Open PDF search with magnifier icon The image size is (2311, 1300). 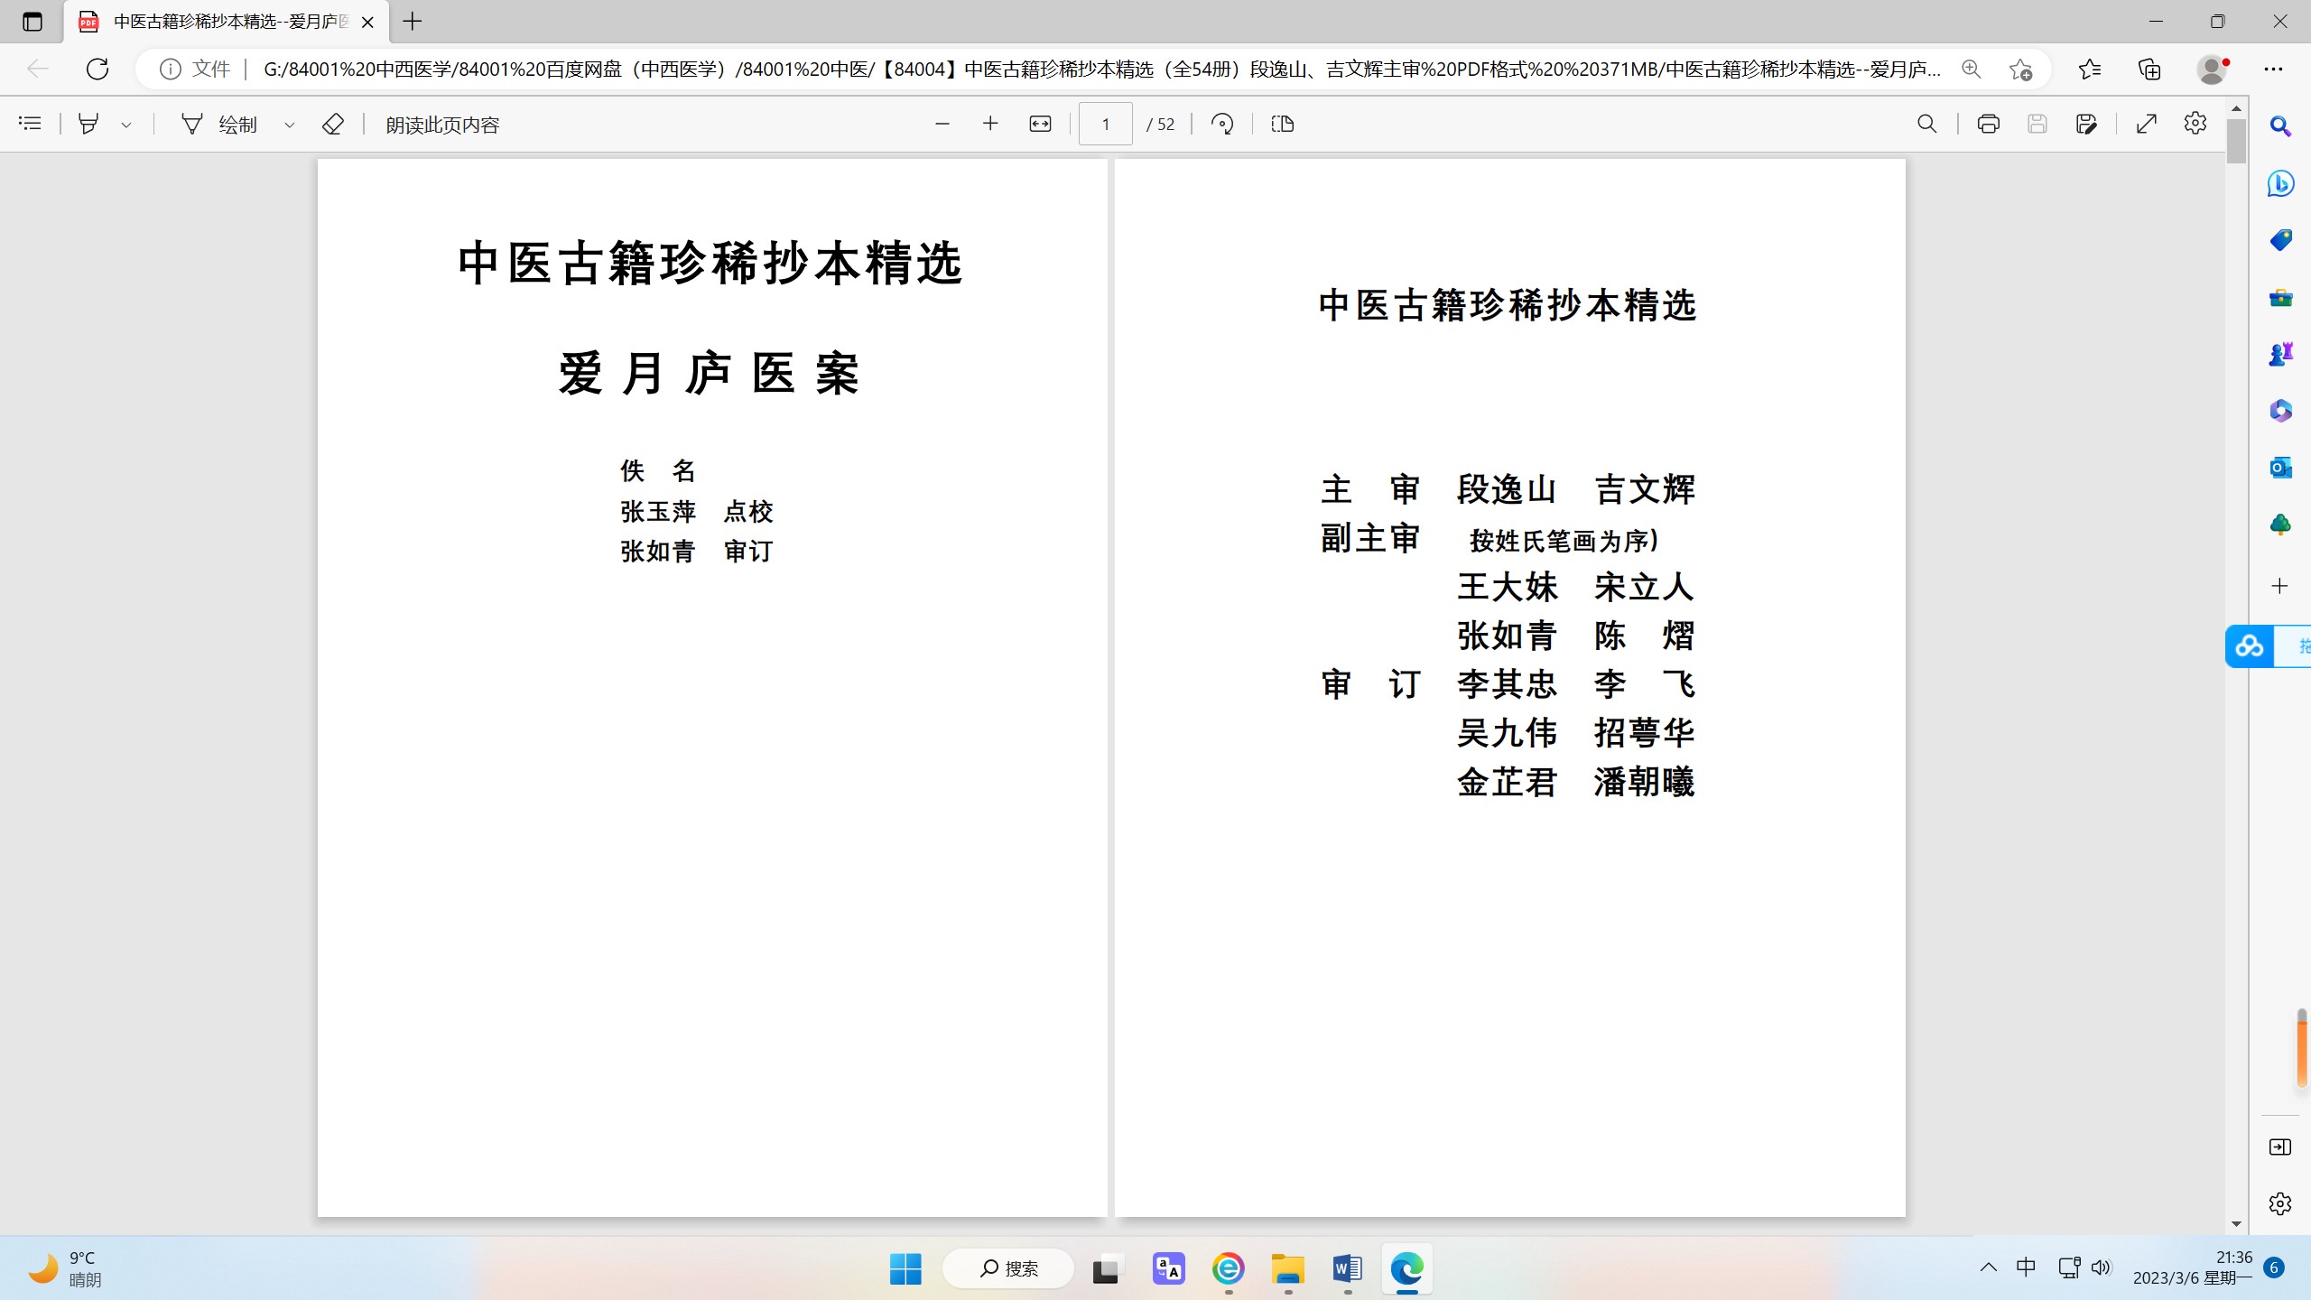point(1926,124)
